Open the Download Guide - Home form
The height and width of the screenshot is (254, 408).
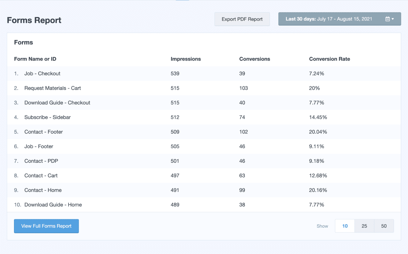(53, 205)
